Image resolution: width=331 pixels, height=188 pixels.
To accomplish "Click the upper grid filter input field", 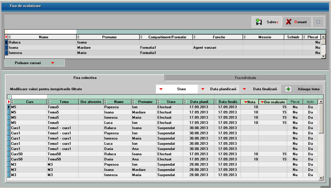I will [x=42, y=32].
